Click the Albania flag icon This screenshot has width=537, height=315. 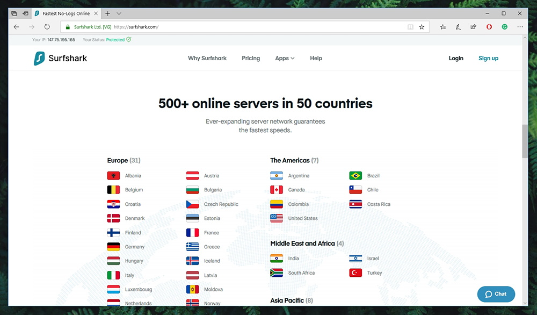(113, 176)
